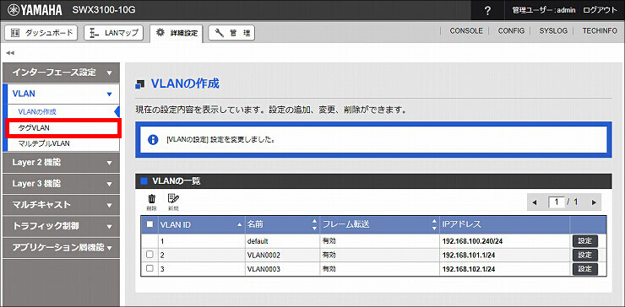
Task: Open the ダッシュボード tab
Action: click(41, 33)
